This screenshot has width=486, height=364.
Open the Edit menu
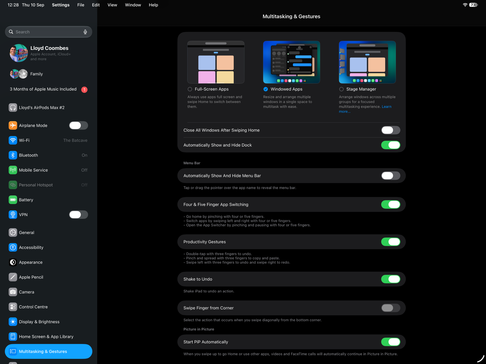tap(96, 5)
